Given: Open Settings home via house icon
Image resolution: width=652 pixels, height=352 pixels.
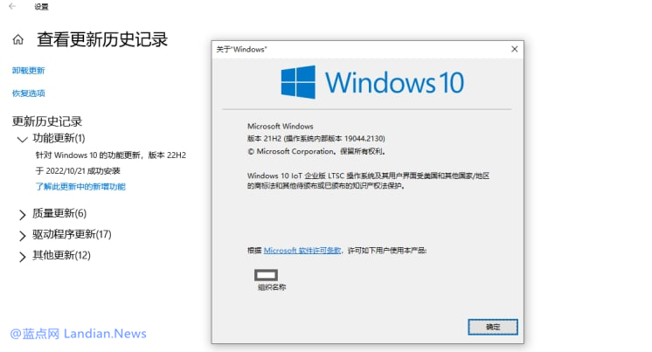Looking at the screenshot, I should [x=17, y=40].
